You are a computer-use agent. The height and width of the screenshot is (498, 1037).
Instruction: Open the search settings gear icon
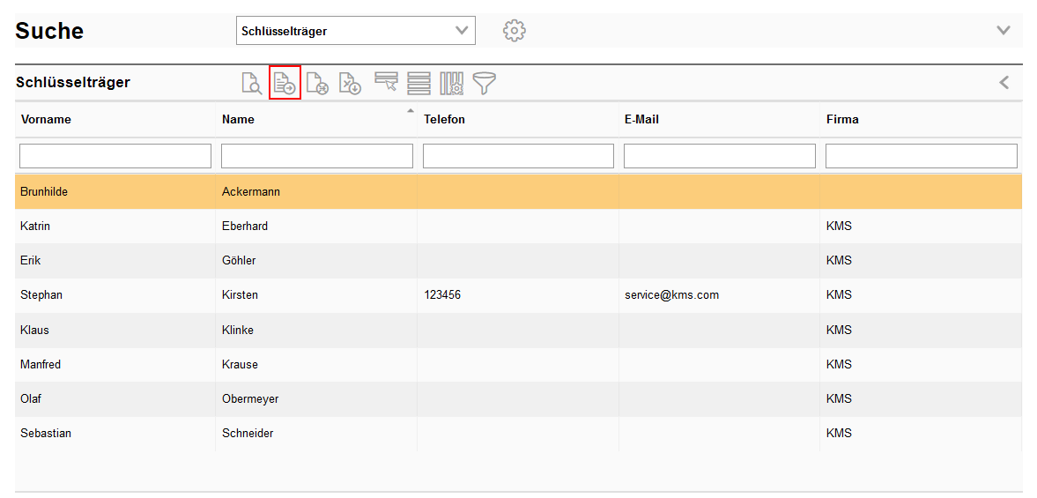514,31
